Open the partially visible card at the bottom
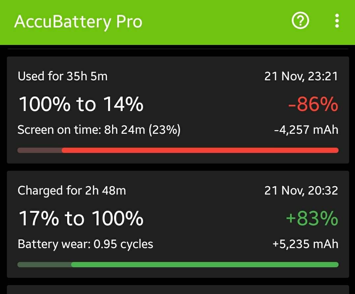355x294 pixels. [x=177, y=290]
